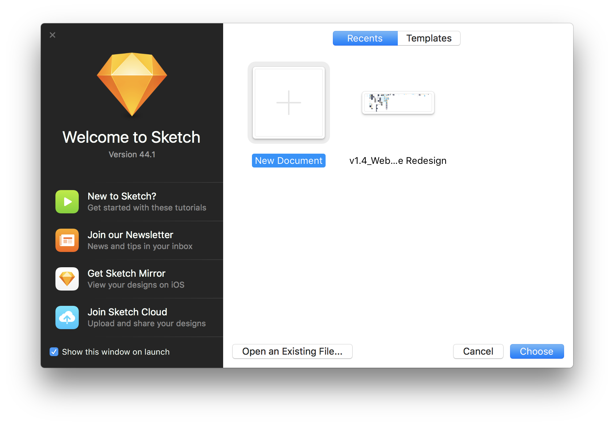Click the blue Sketch Cloud upload icon
The height and width of the screenshot is (426, 614).
point(67,317)
